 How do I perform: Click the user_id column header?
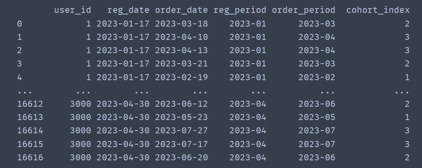(x=72, y=10)
